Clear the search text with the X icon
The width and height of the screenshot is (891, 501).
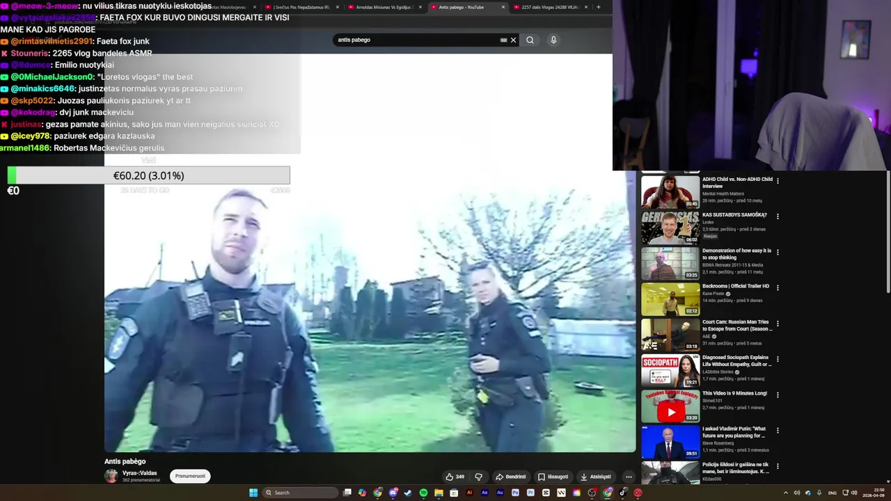(514, 40)
